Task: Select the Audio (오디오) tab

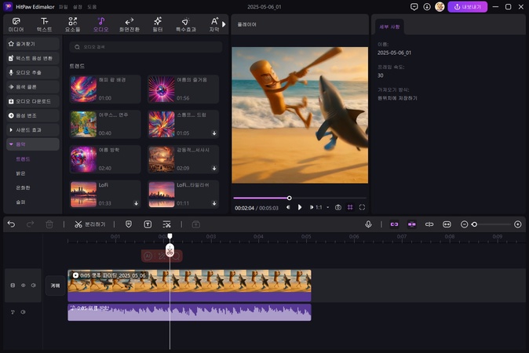Action: [101, 24]
